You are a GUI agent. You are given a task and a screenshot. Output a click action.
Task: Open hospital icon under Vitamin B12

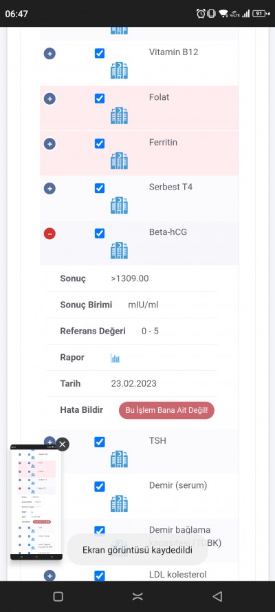pos(119,71)
